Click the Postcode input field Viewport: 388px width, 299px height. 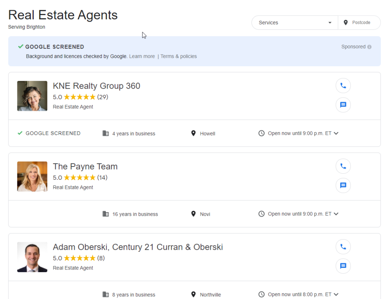pos(359,23)
